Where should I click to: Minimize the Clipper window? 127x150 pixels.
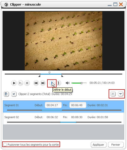click(x=110, y=5)
